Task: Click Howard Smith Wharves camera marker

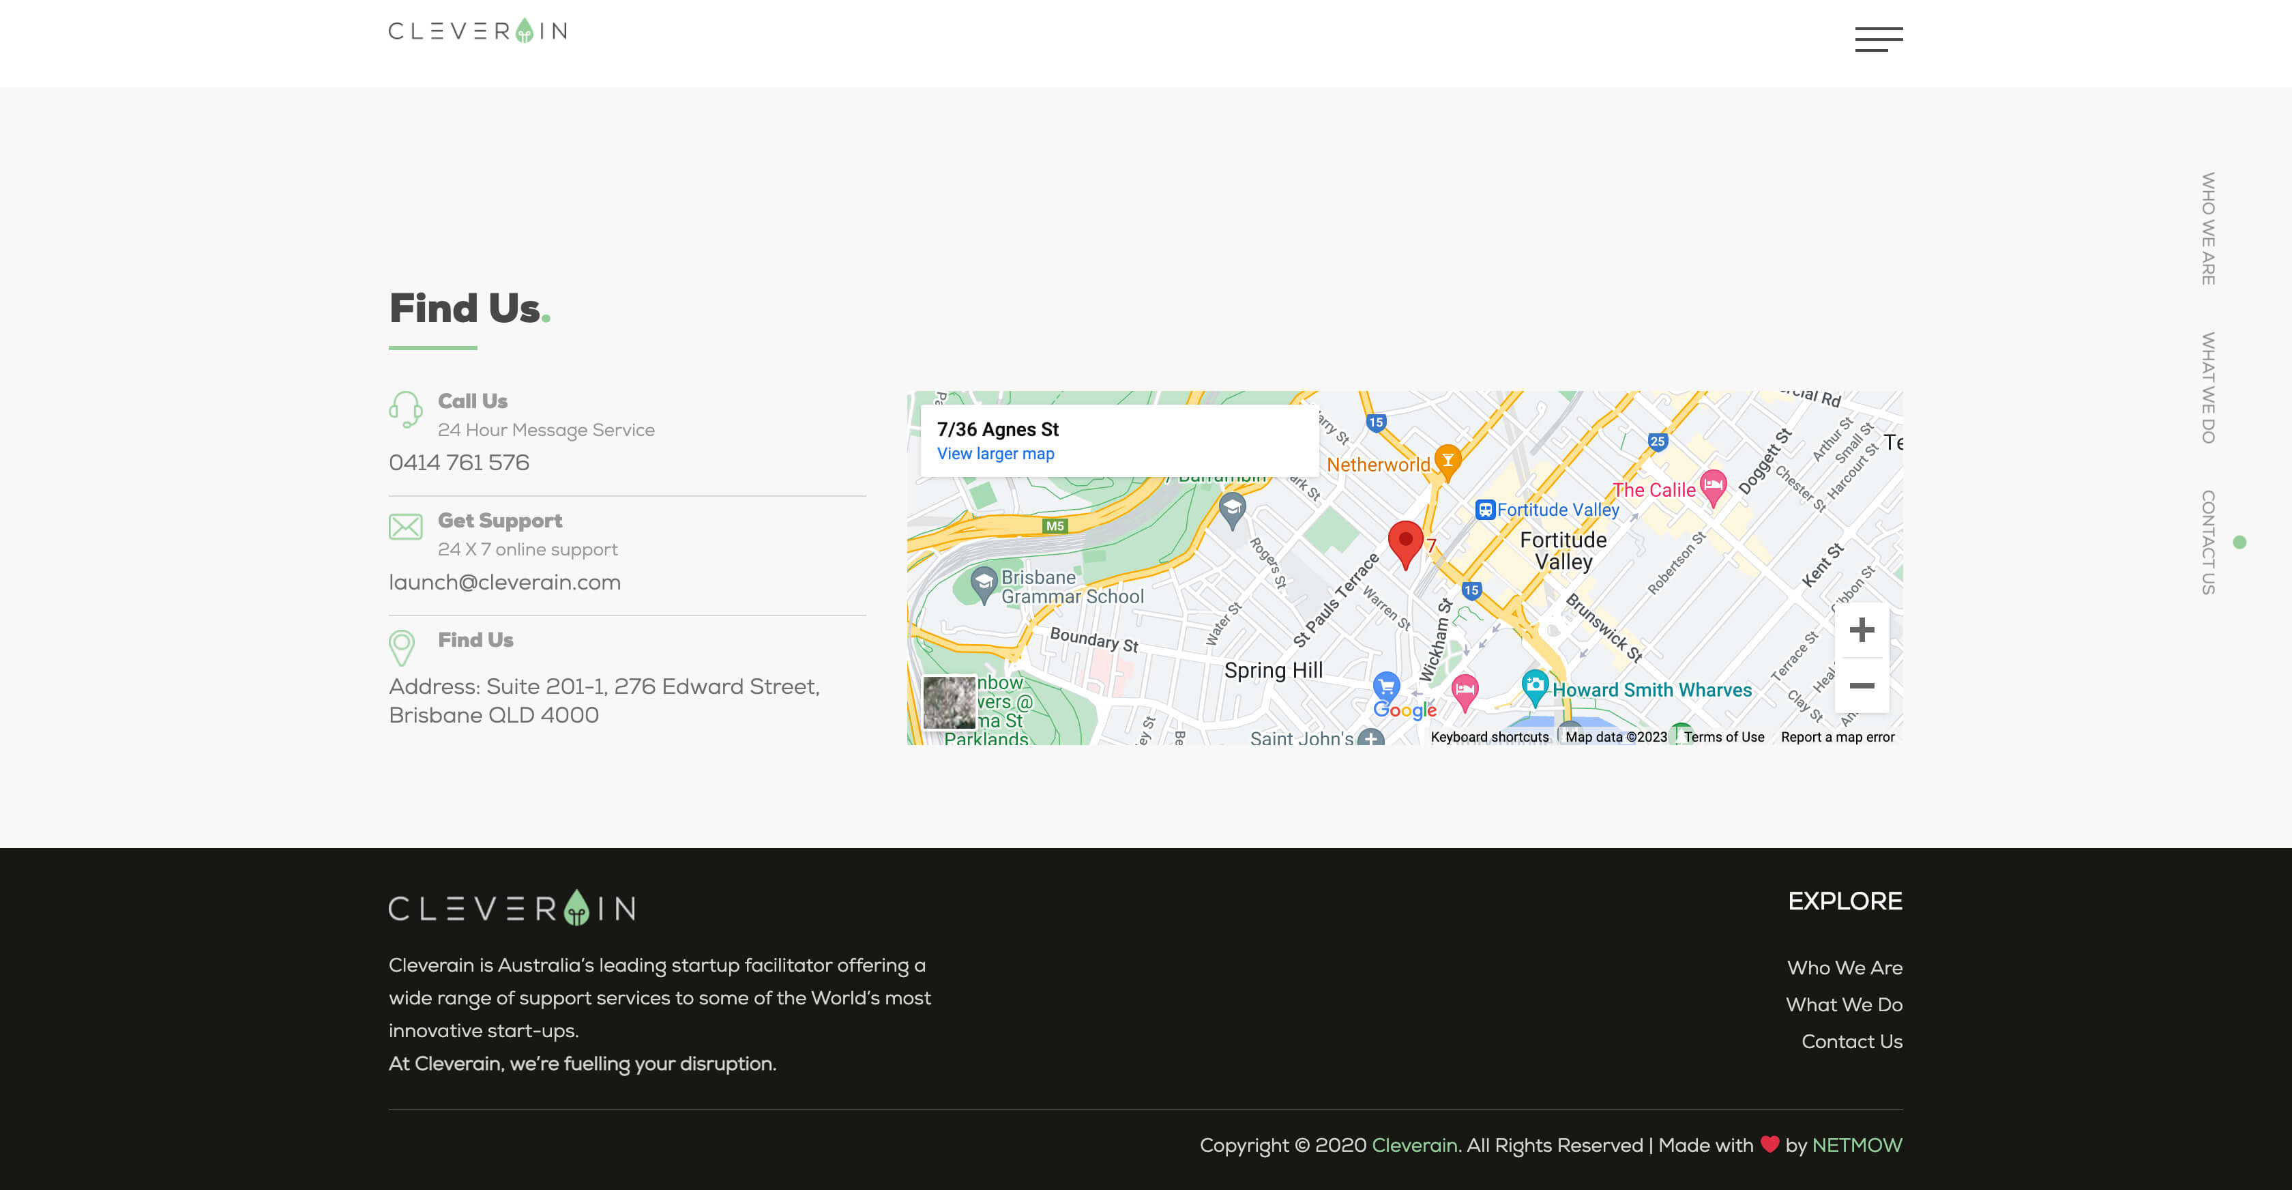Action: pyautogui.click(x=1534, y=685)
